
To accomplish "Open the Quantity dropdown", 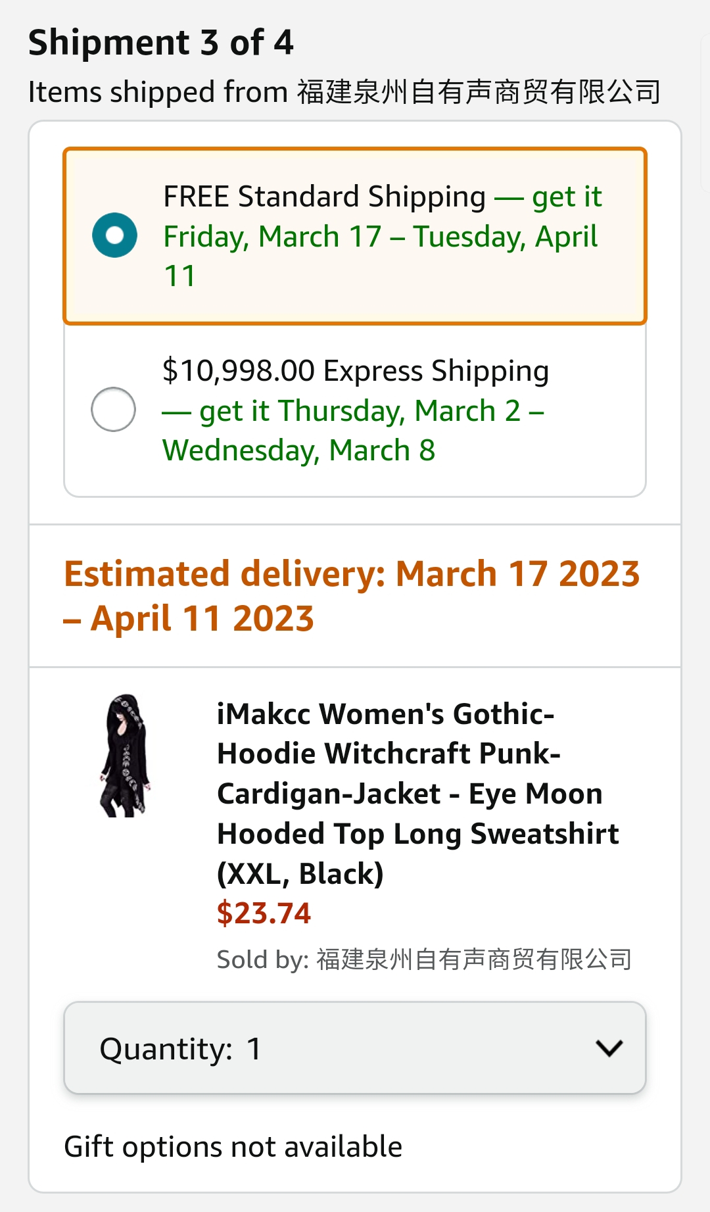I will pyautogui.click(x=354, y=1048).
